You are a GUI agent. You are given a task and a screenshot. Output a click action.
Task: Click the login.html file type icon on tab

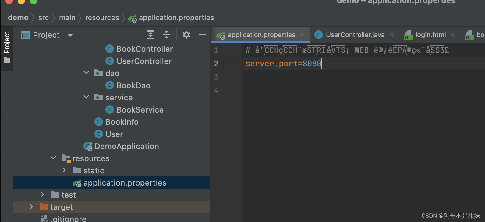[408, 35]
